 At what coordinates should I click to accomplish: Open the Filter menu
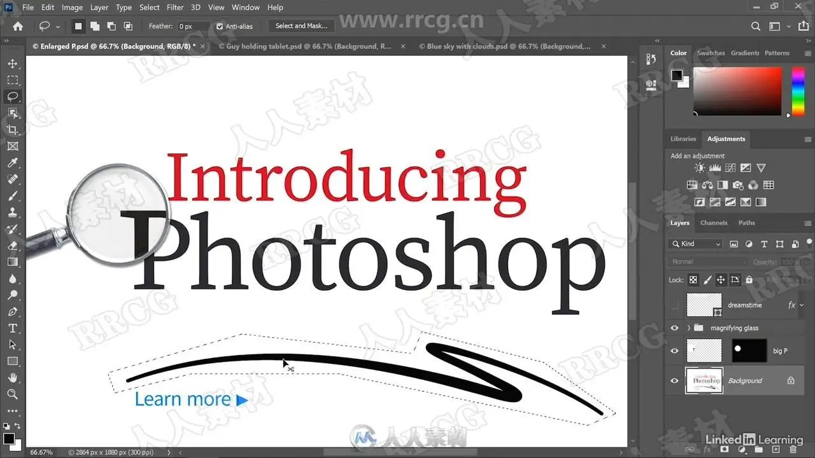[176, 8]
